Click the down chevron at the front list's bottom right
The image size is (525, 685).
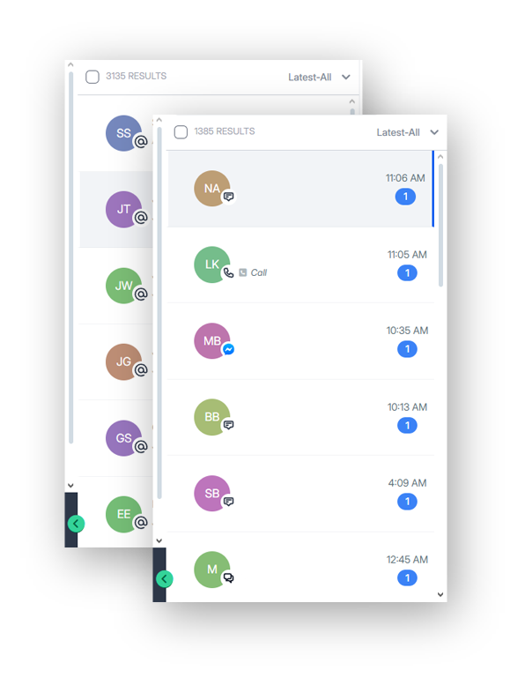pos(440,594)
